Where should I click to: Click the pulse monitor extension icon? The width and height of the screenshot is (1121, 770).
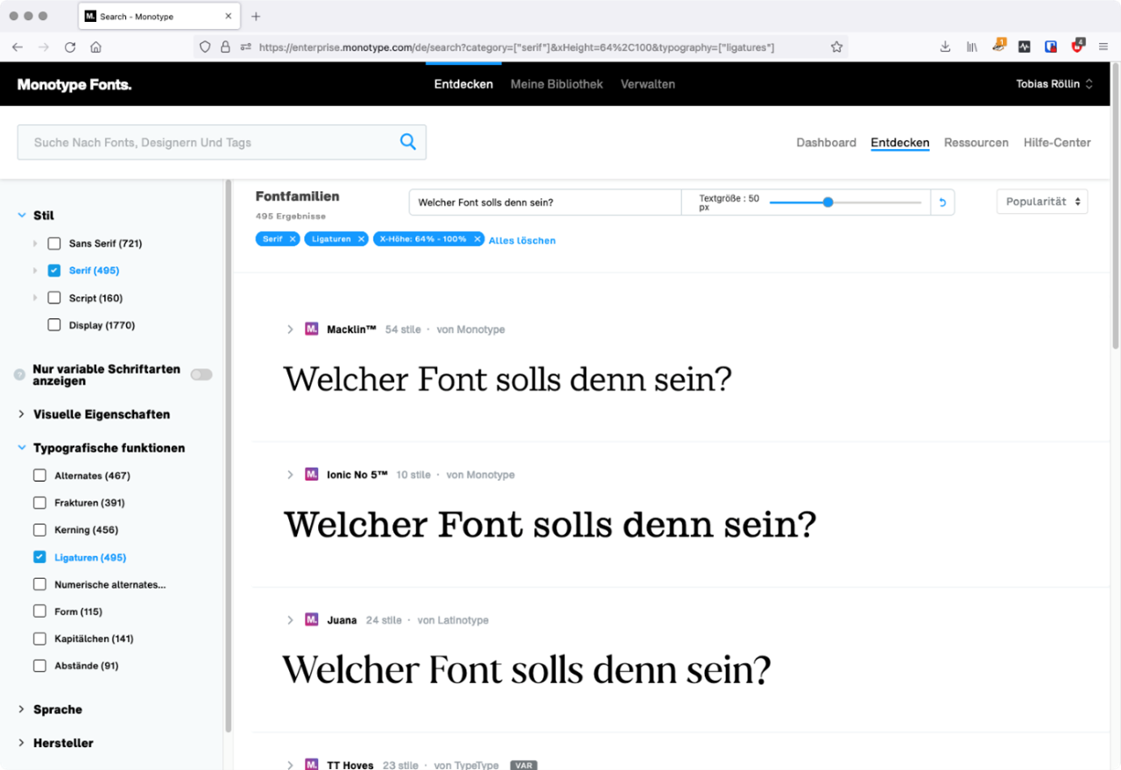(1025, 47)
